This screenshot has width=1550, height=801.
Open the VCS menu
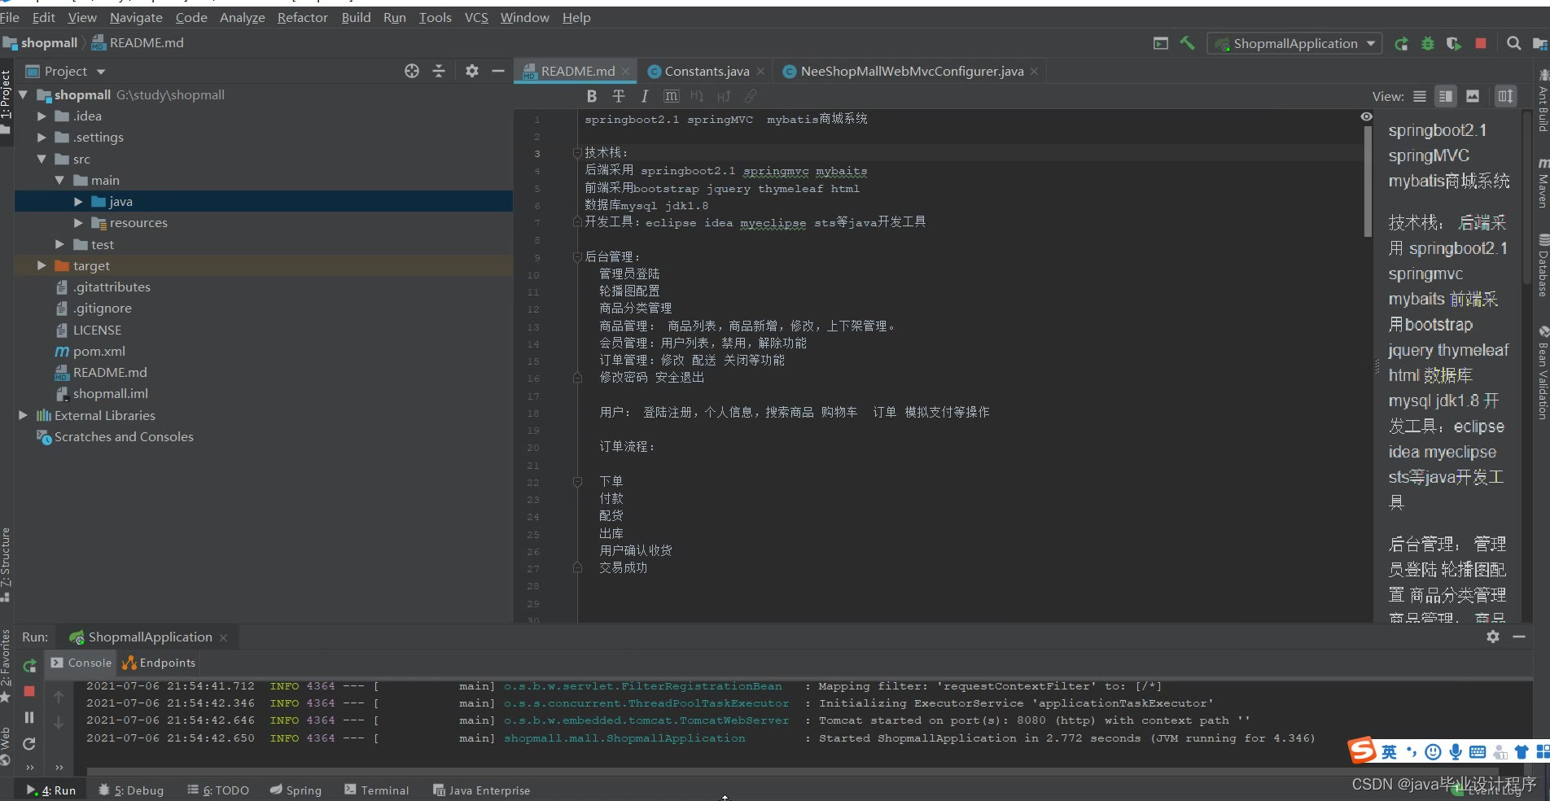[475, 17]
